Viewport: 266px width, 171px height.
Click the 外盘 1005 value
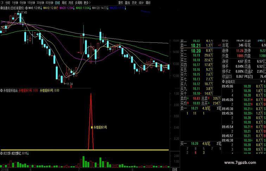(240, 56)
